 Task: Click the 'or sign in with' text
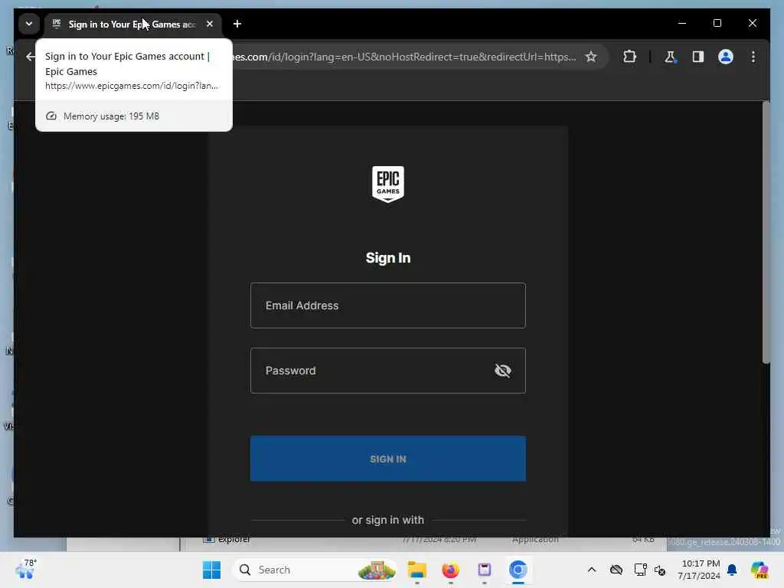388,520
